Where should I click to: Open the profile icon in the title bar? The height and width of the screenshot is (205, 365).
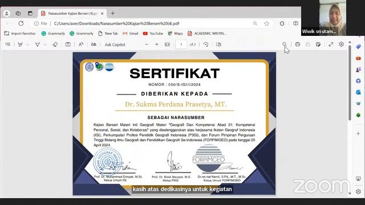(x=7, y=14)
